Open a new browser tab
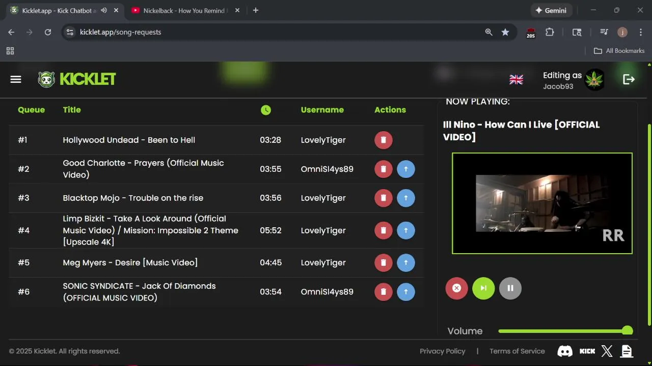This screenshot has width=652, height=366. pyautogui.click(x=256, y=10)
